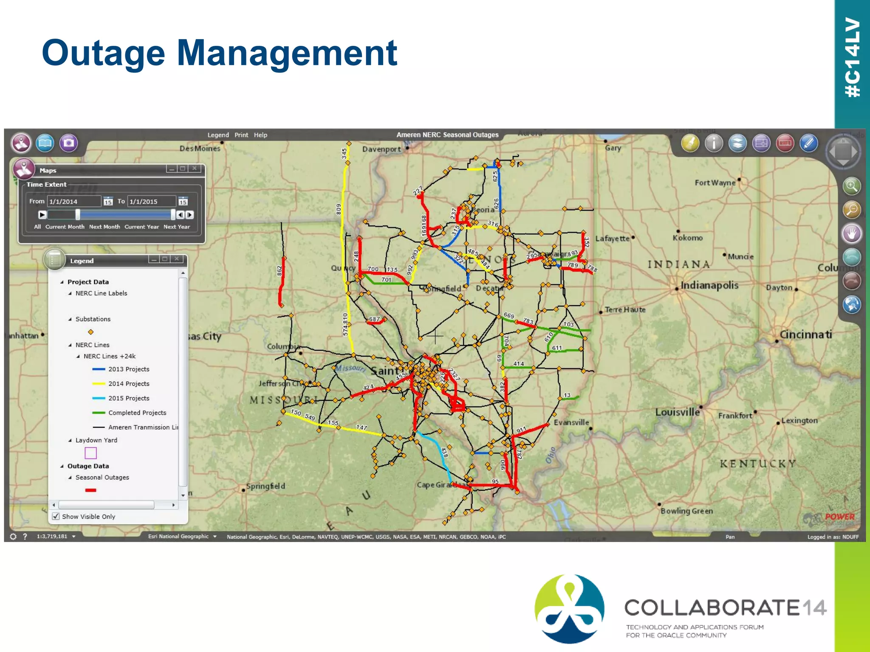The height and width of the screenshot is (652, 870).
Task: Open the layers stack tool icon
Action: (737, 143)
